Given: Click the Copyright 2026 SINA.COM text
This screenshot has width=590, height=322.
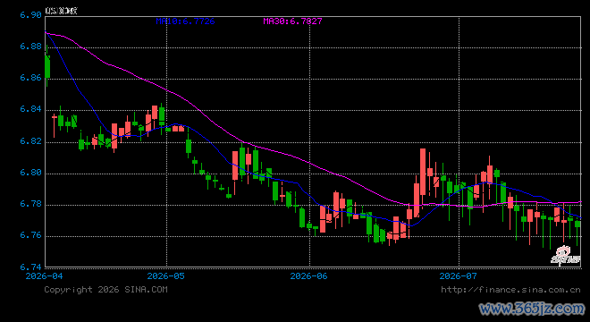Looking at the screenshot, I should (105, 290).
